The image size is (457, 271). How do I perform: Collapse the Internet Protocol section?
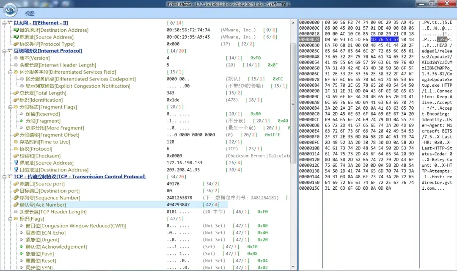point(4,51)
